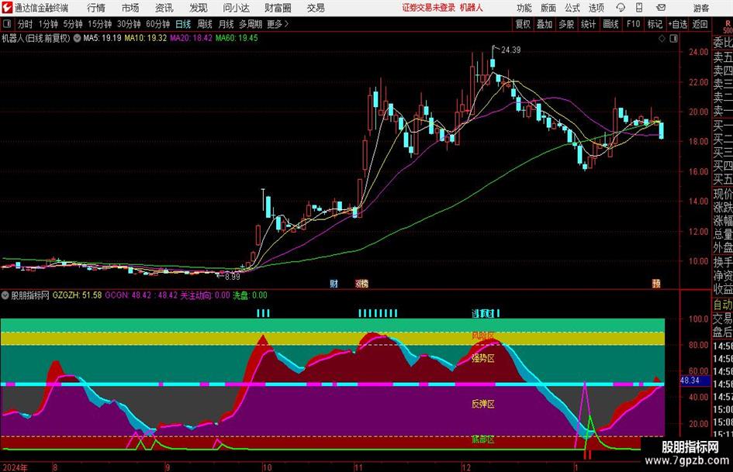Click the 统计 statistics toolbar button
The image size is (733, 472).
point(588,24)
